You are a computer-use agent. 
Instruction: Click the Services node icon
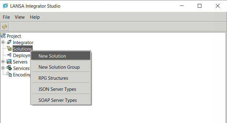pos(9,68)
